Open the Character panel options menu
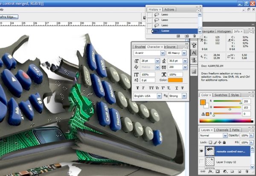 point(186,47)
